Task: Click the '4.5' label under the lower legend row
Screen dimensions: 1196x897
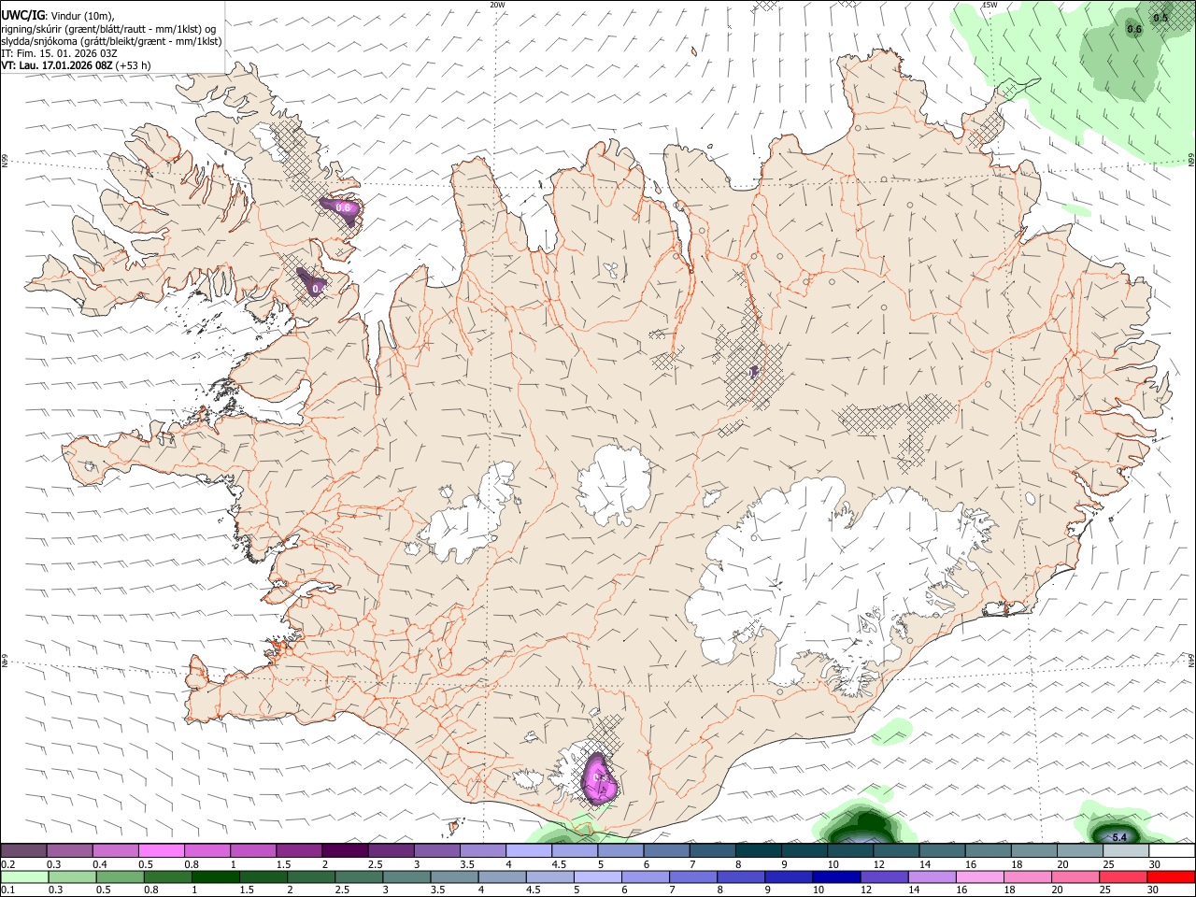Action: click(x=534, y=890)
